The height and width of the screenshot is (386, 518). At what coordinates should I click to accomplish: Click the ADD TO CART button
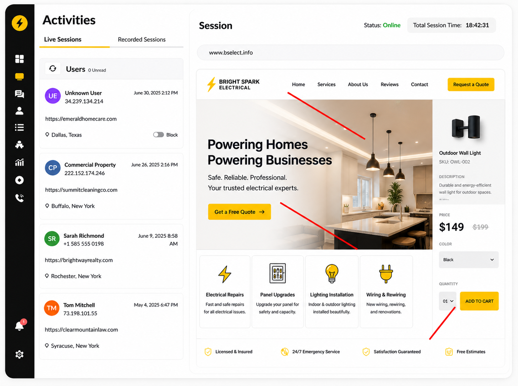click(479, 301)
